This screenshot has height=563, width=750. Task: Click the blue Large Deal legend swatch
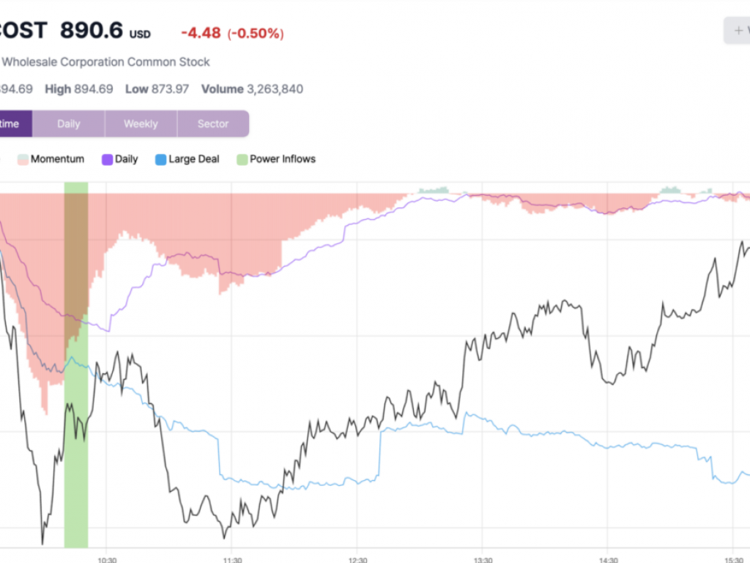pyautogui.click(x=161, y=159)
